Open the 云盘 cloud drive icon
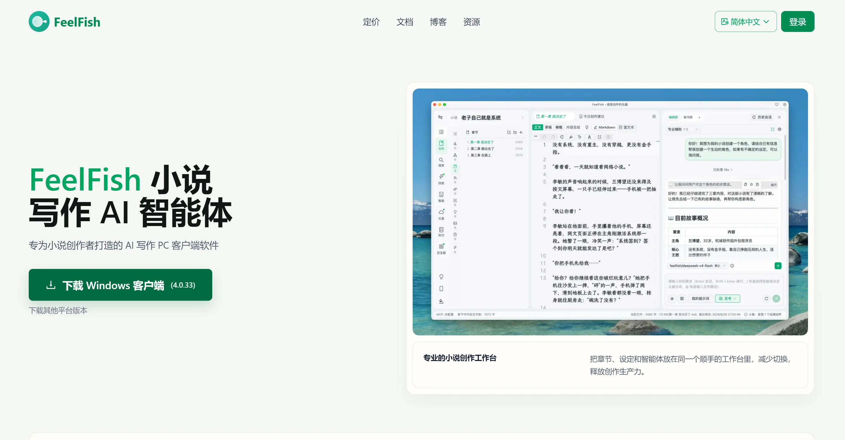This screenshot has height=440, width=845. pos(441,214)
